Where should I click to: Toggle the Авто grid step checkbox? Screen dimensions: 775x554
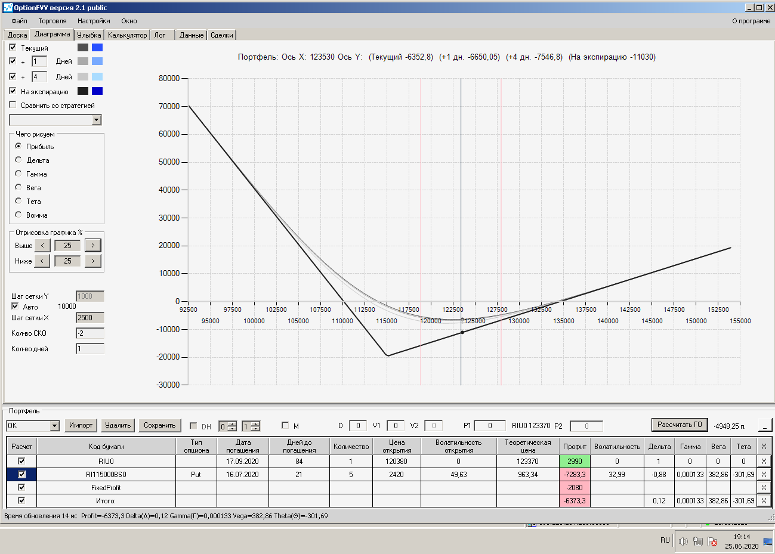click(x=15, y=307)
